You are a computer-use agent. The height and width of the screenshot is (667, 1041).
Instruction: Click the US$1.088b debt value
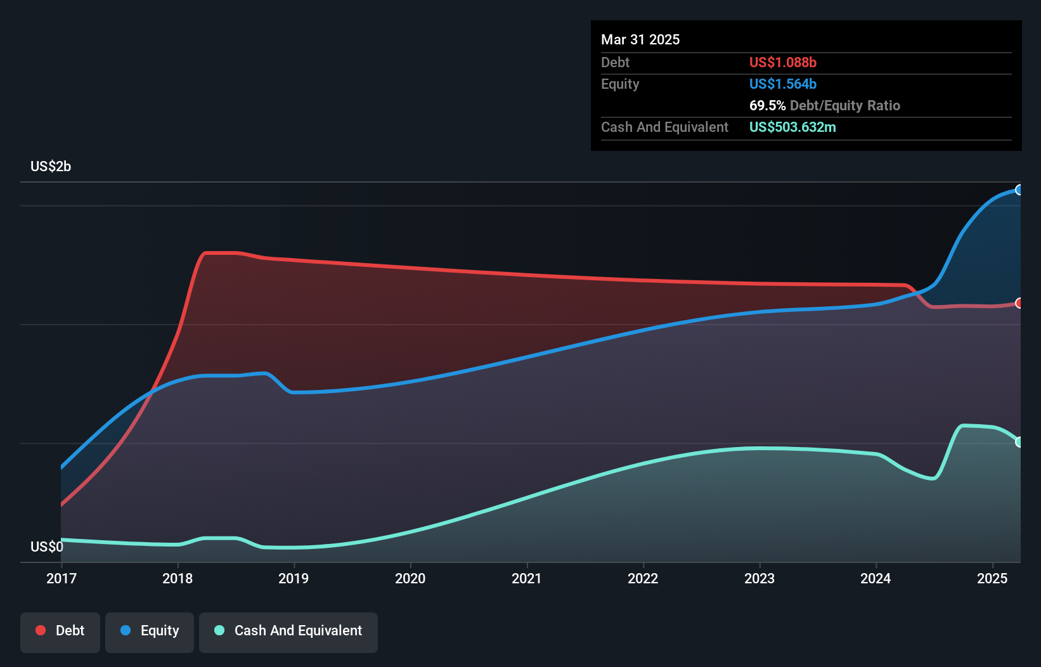[783, 62]
